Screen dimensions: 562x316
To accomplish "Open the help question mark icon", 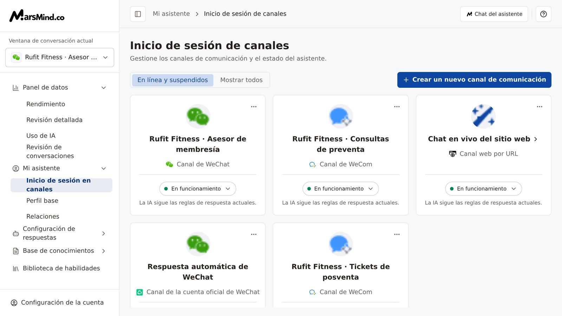I will click(543, 14).
